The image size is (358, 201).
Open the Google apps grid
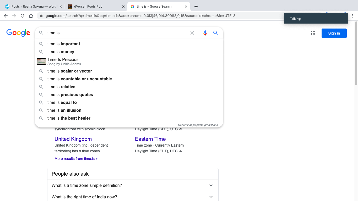[x=313, y=33]
